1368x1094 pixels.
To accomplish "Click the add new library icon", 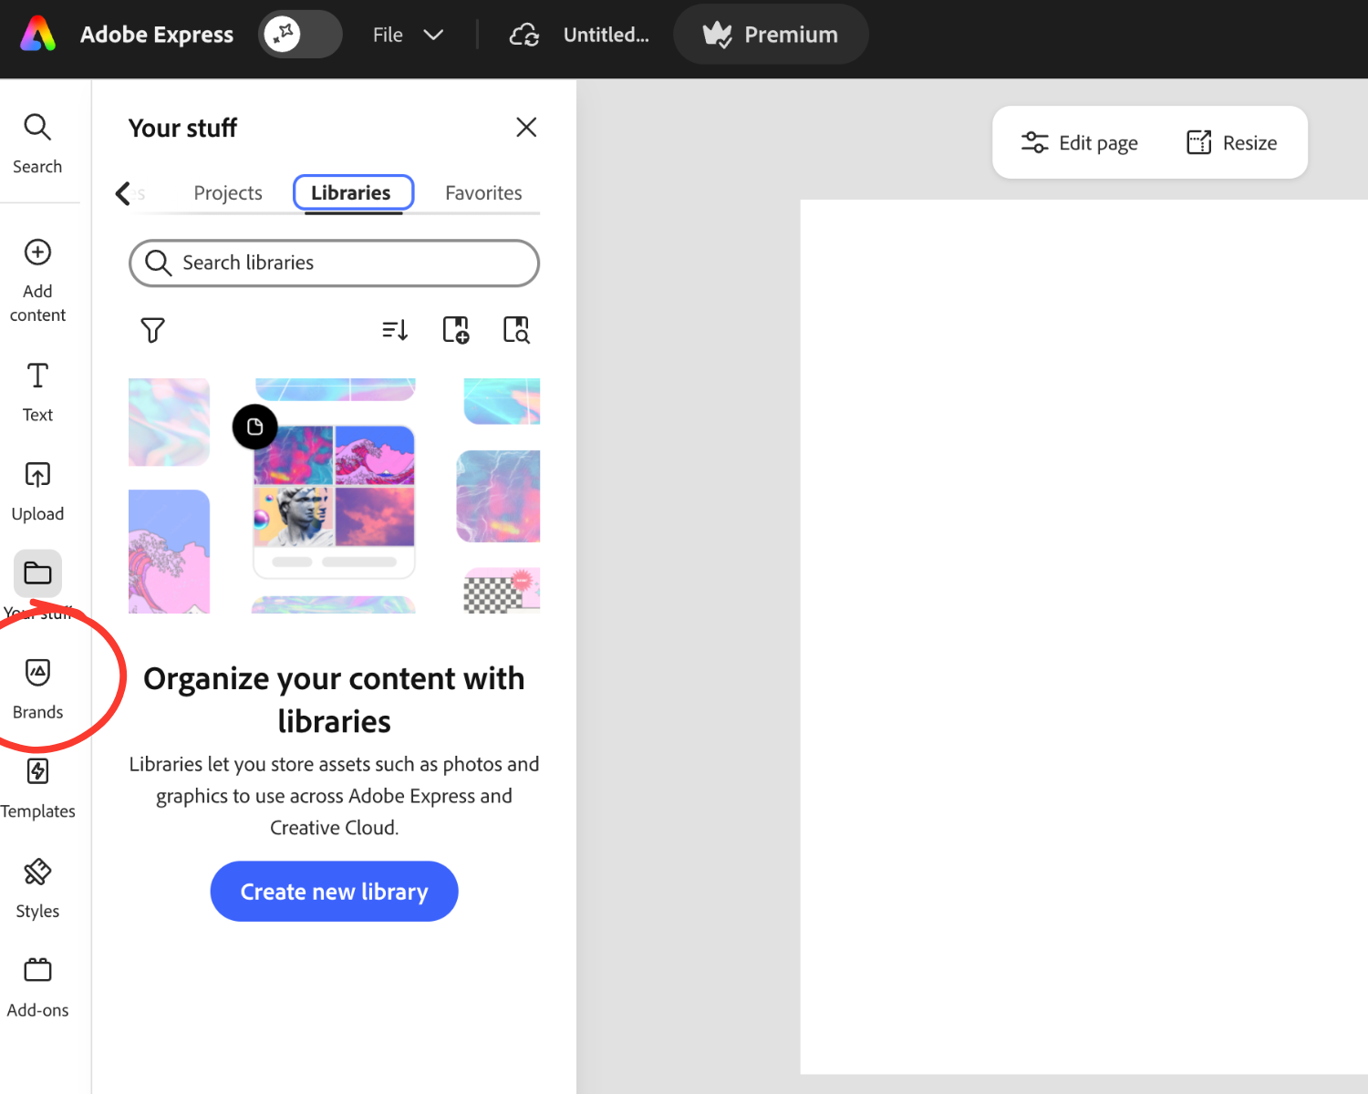I will 455,329.
